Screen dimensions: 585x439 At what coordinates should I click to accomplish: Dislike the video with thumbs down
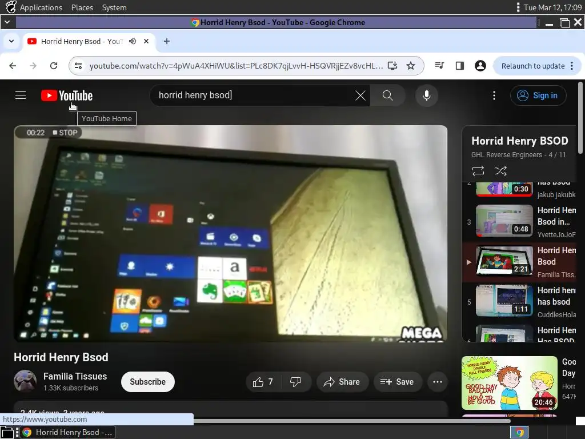(295, 382)
